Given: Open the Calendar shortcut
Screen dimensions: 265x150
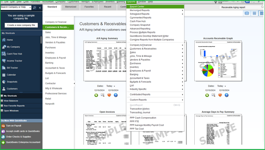Looking at the screenshot, I should click(x=11, y=75).
